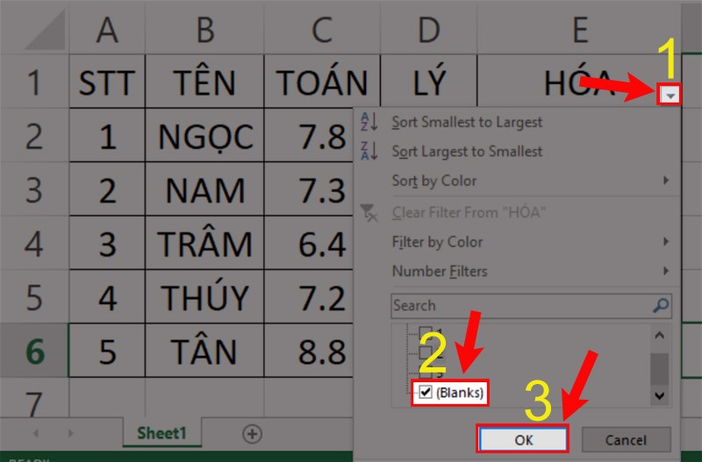This screenshot has width=702, height=462.
Task: Confirm the filter with OK
Action: [x=523, y=439]
